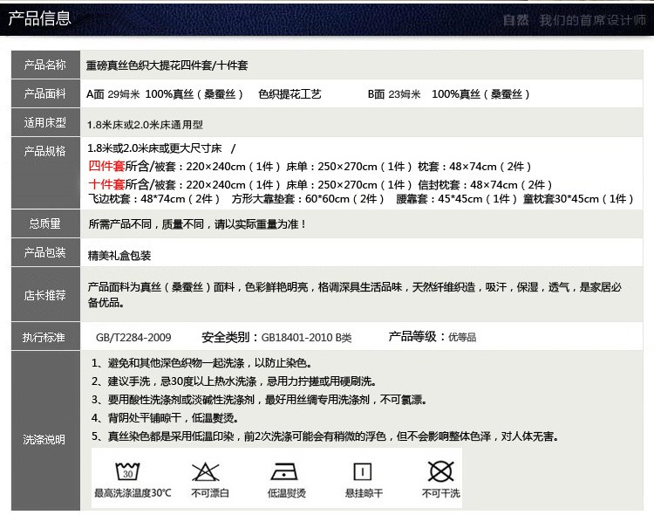The image size is (654, 515).
Task: Select the 产品名称 row label
Action: coord(44,65)
